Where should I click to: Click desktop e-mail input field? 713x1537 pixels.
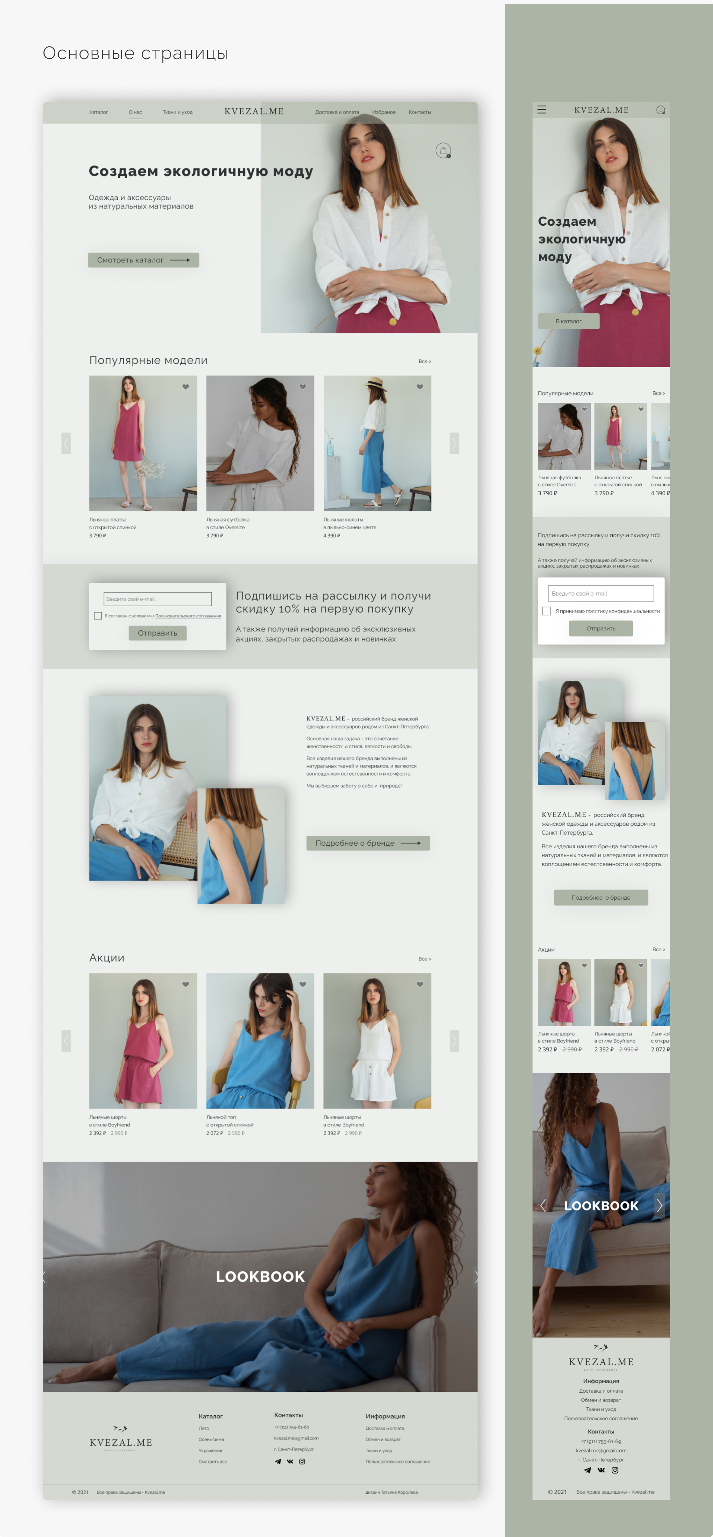click(157, 599)
